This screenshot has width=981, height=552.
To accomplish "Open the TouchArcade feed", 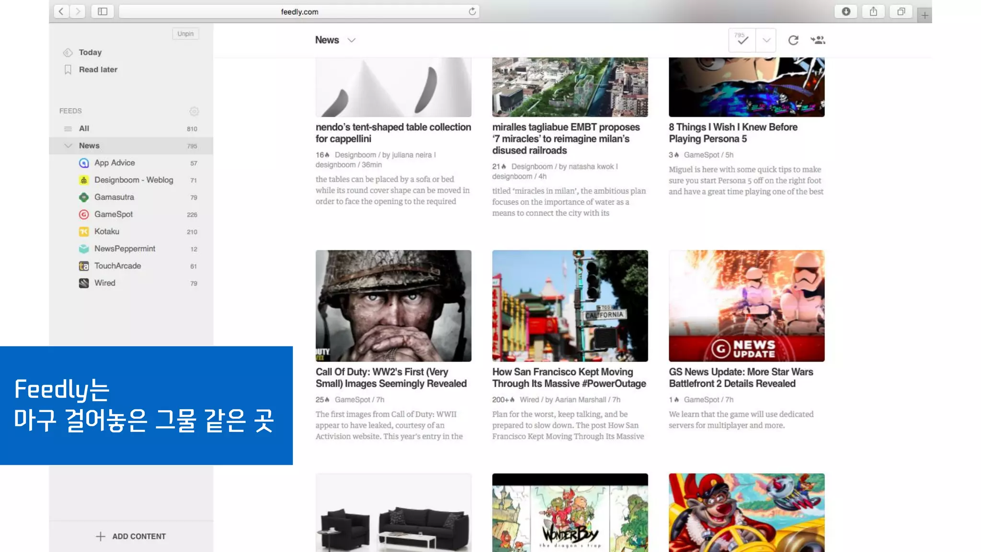I will 131,266.
